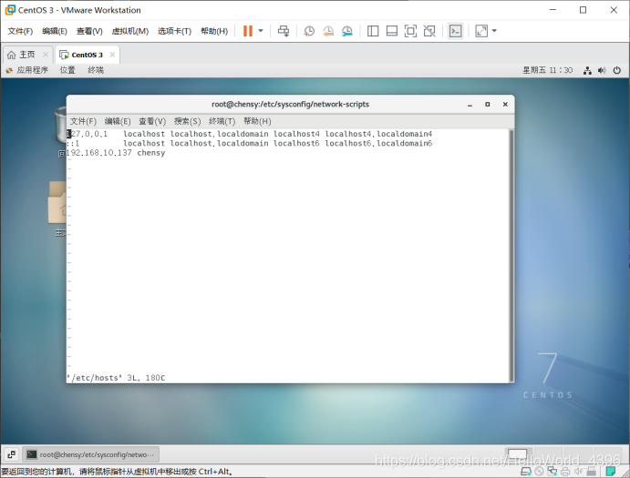This screenshot has height=478, width=630.
Task: Pause the virtual machine with the orange button
Action: (248, 31)
